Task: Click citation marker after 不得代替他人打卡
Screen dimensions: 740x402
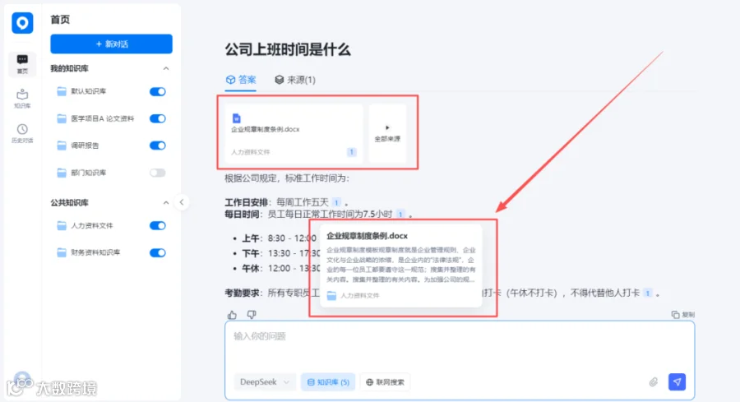Action: click(648, 293)
